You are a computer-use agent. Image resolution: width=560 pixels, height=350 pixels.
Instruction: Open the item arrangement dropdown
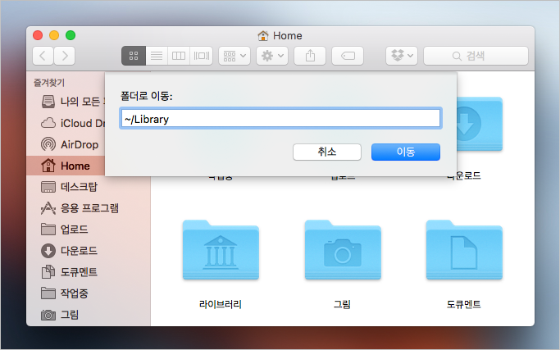click(234, 56)
